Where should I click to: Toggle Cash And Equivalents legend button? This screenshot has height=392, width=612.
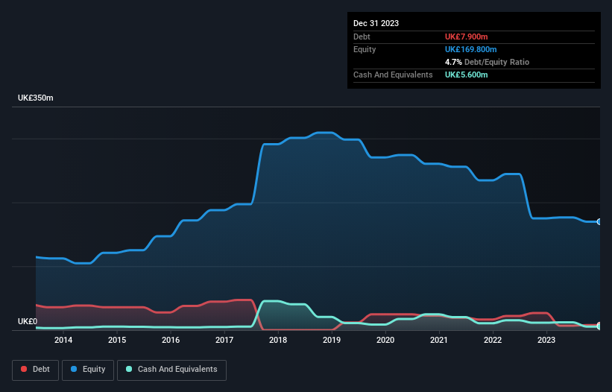pyautogui.click(x=171, y=370)
